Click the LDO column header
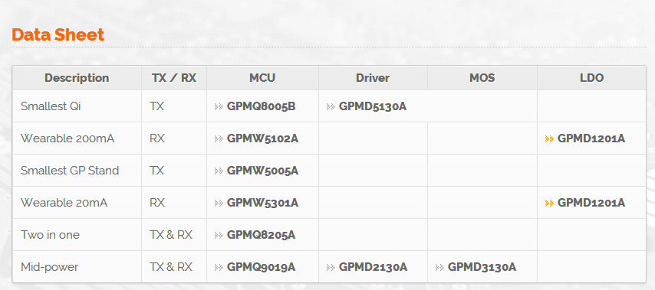The height and width of the screenshot is (290, 655). [x=591, y=78]
